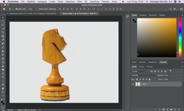Image resolution: width=184 pixels, height=111 pixels.
Task: Open the Color panel flyout menu
Action: tap(182, 15)
